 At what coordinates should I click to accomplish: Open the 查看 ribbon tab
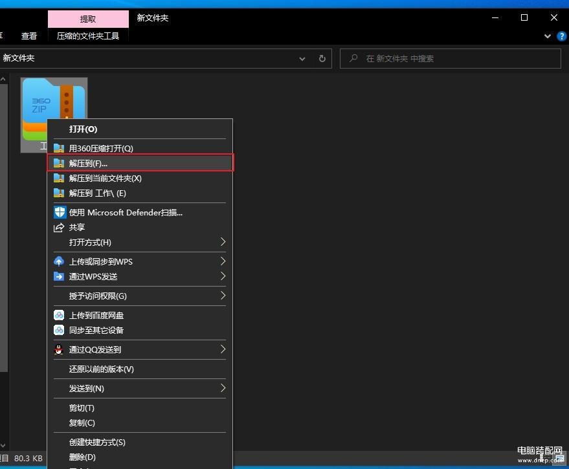[x=29, y=36]
